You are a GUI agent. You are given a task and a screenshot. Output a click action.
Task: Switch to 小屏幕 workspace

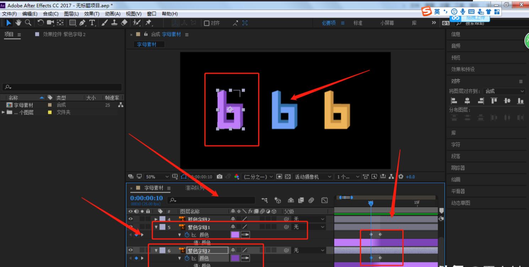tap(387, 23)
